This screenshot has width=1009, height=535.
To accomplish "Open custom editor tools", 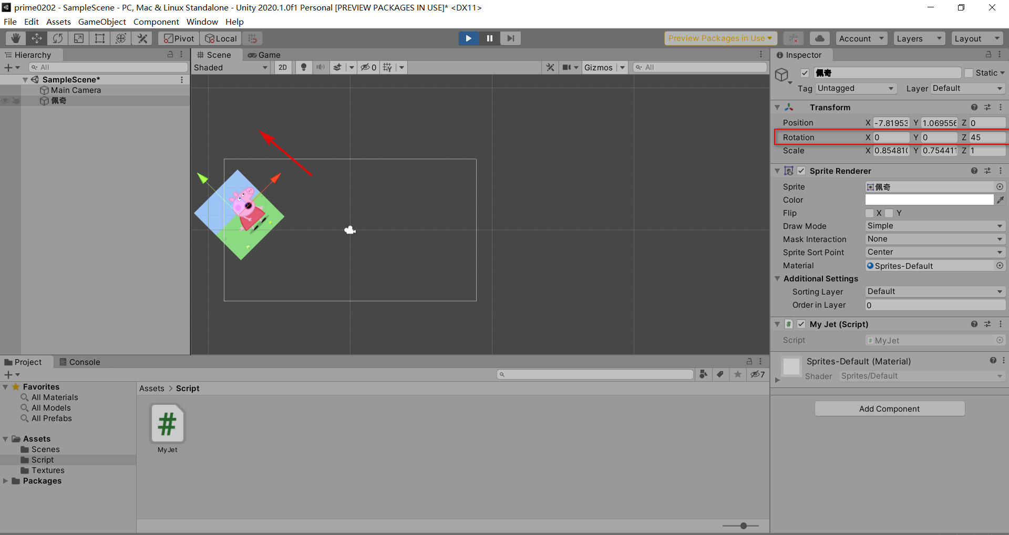I will coord(142,38).
